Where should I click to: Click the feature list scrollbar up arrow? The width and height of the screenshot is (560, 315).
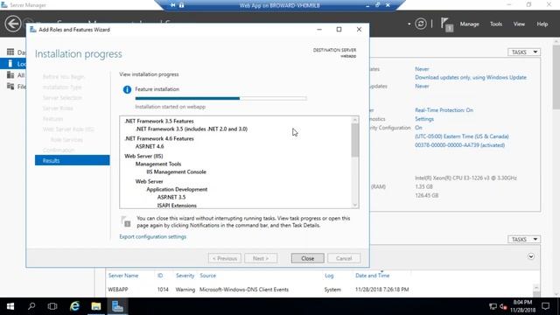pos(354,120)
